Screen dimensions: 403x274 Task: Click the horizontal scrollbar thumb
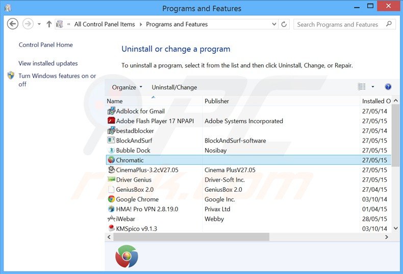191,237
